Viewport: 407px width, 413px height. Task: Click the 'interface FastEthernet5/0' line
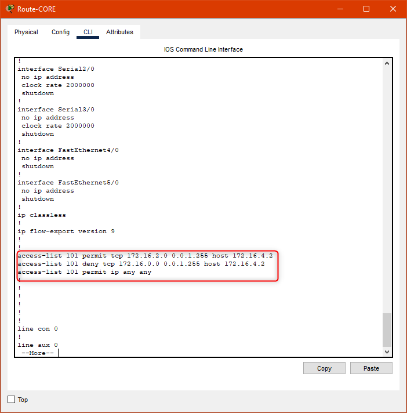coord(68,183)
